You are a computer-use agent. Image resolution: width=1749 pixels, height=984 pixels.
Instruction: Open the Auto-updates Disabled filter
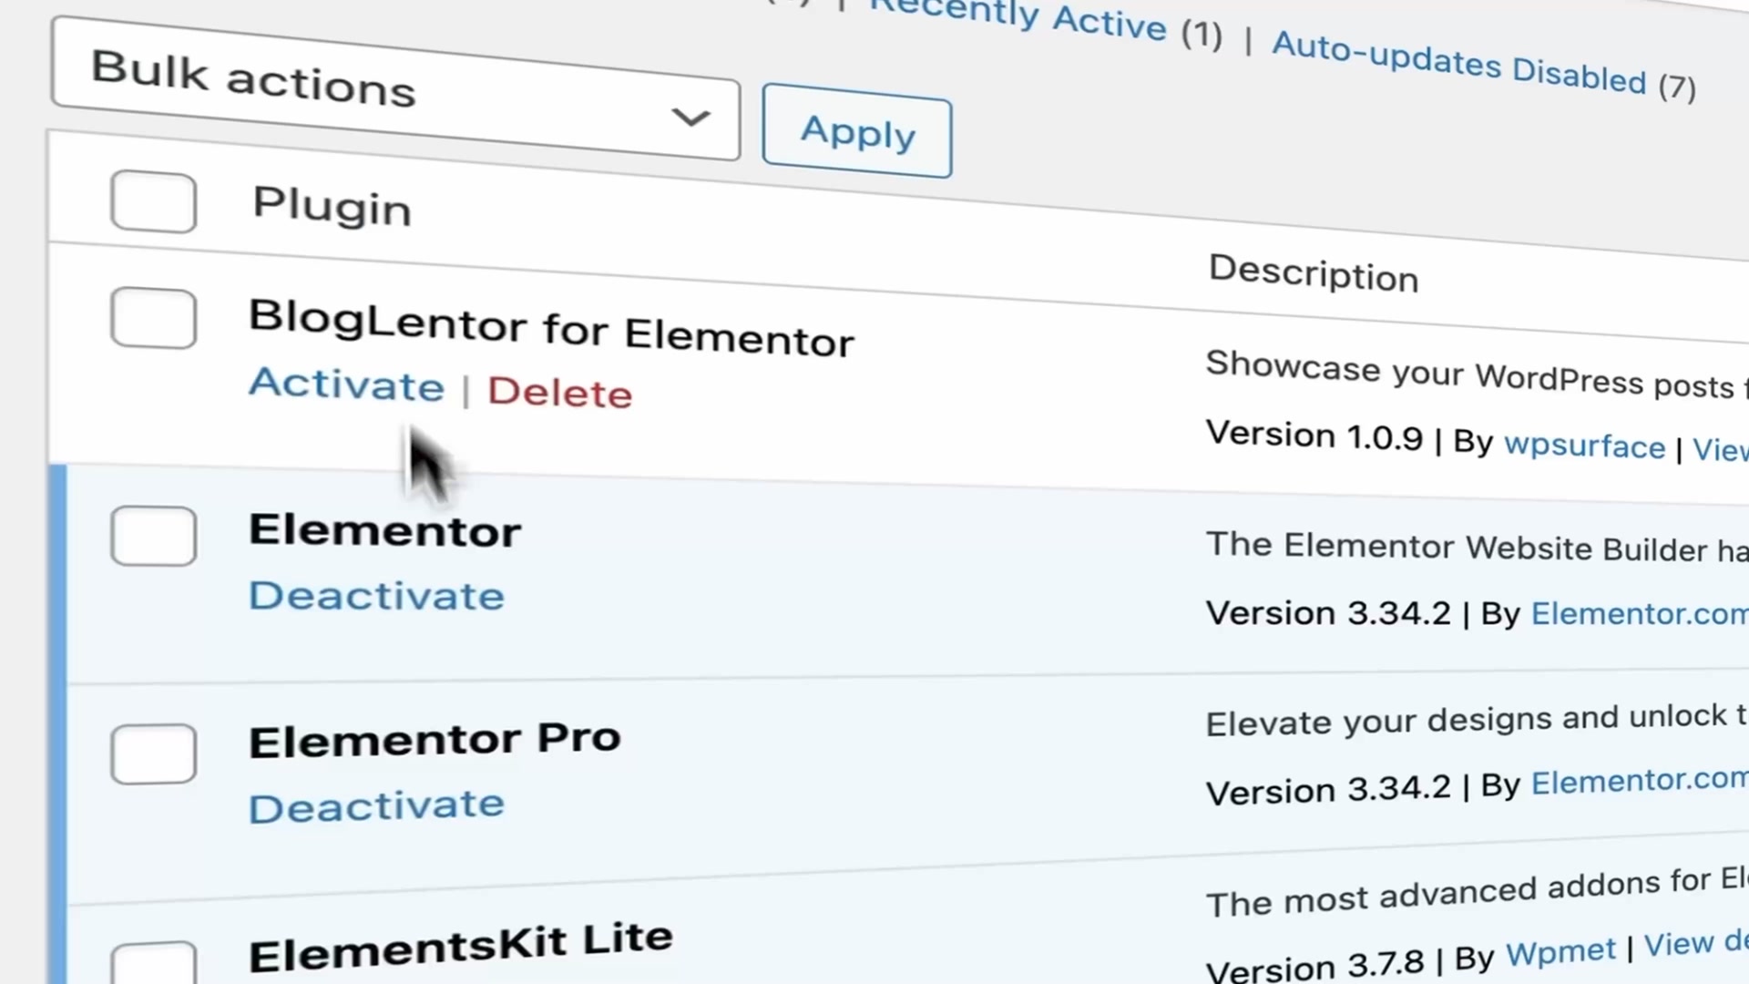point(1483,66)
